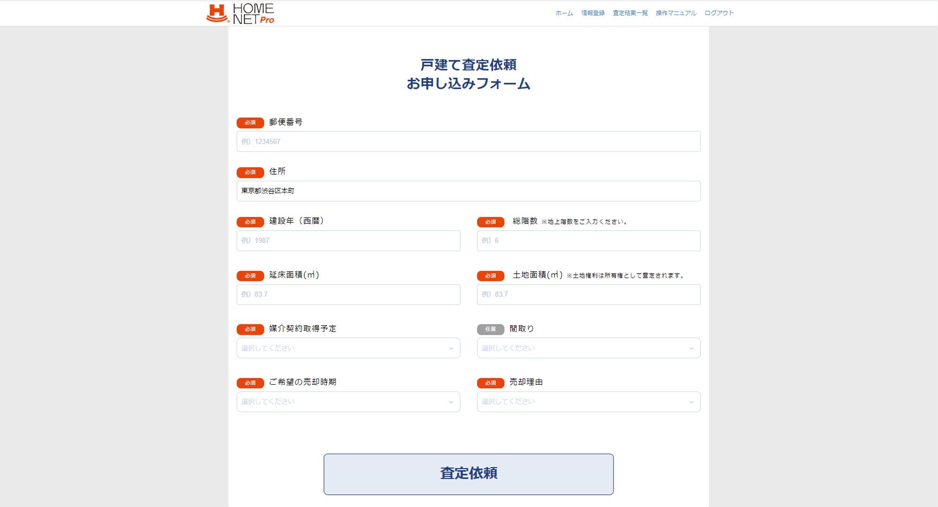Screen dimensions: 938x507
Task: Open the 間取り select menu
Action: click(588, 348)
